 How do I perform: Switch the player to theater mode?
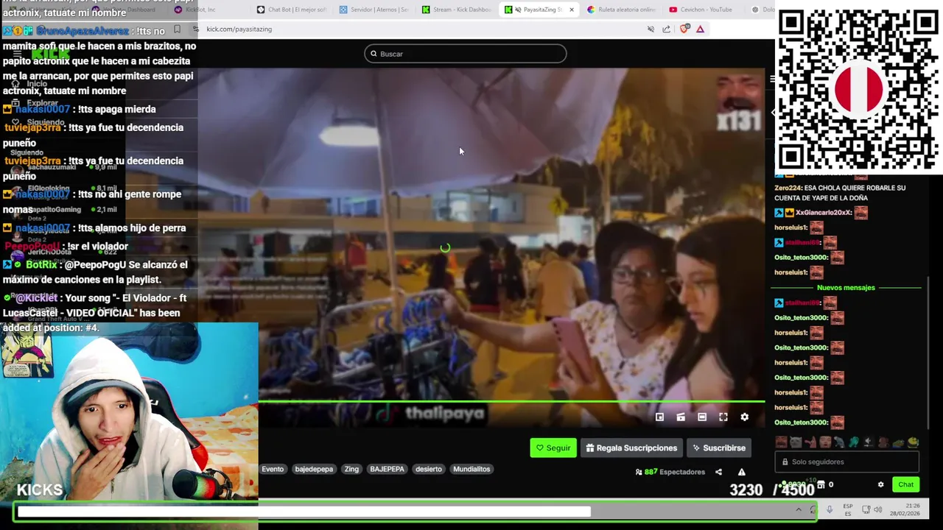point(702,417)
